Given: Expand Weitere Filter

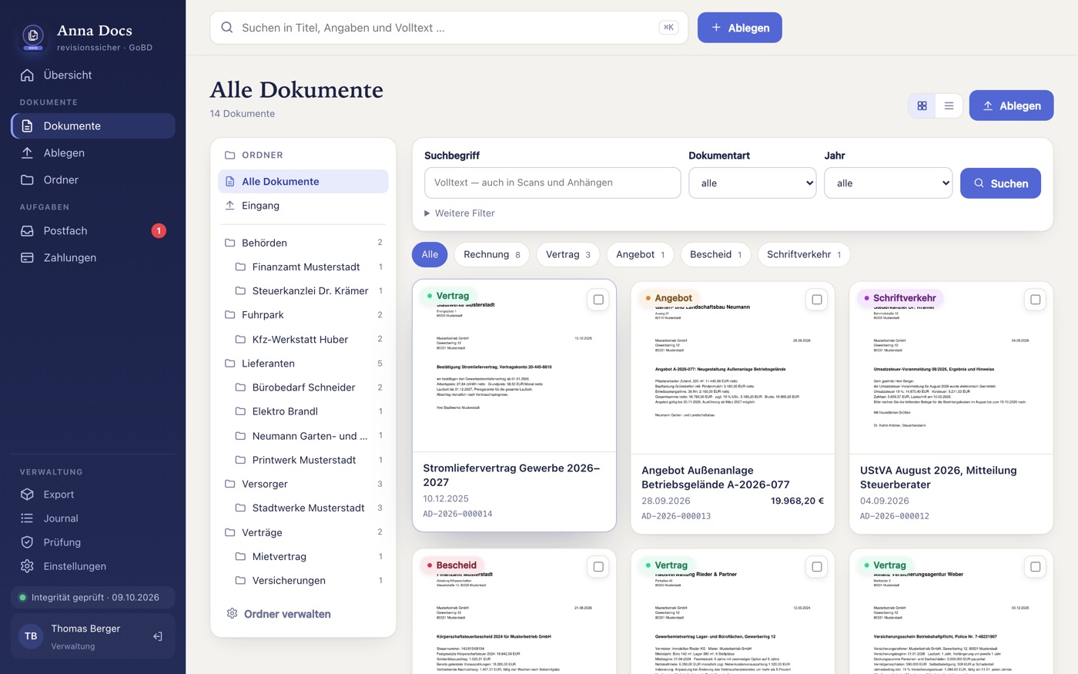Looking at the screenshot, I should (x=460, y=213).
